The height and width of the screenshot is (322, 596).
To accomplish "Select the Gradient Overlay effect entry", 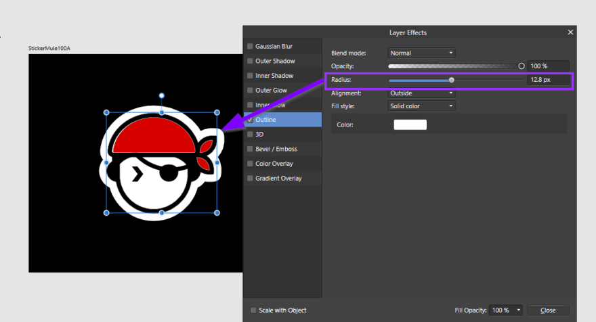I will 278,179.
